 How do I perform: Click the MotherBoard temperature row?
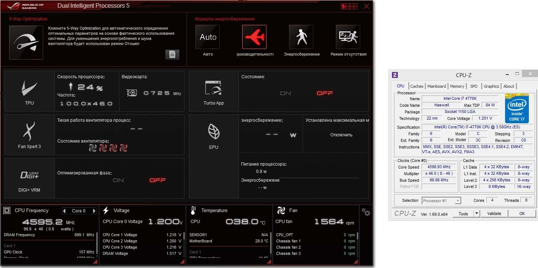point(229,241)
